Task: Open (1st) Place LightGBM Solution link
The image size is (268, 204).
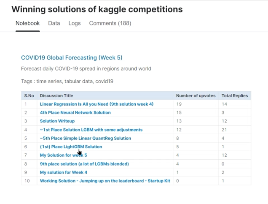Action: (x=71, y=147)
